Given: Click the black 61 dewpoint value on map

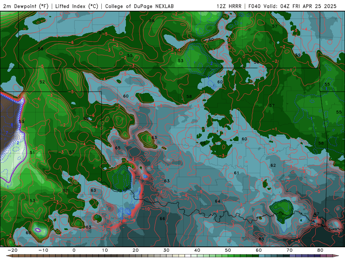Looking at the screenshot, I should click(x=236, y=173).
